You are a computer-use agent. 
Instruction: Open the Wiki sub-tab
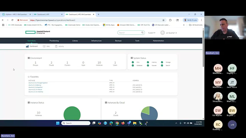[x=46, y=46]
